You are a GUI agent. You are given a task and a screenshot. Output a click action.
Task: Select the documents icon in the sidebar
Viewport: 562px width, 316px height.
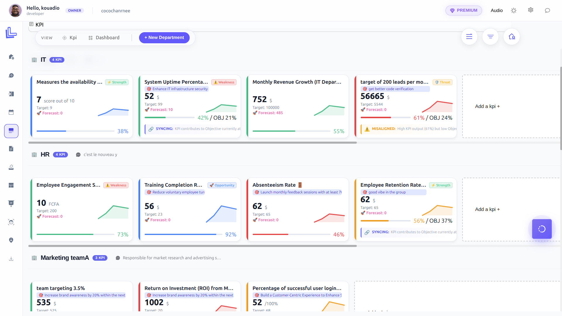(11, 149)
